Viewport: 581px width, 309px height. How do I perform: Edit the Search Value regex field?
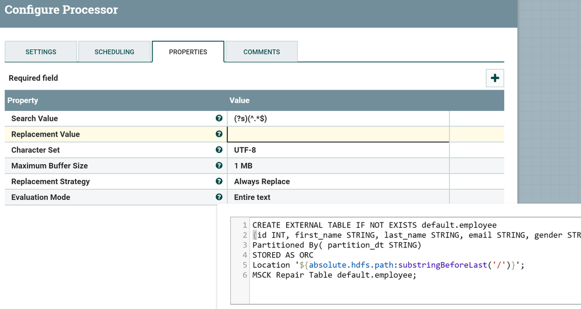(337, 118)
